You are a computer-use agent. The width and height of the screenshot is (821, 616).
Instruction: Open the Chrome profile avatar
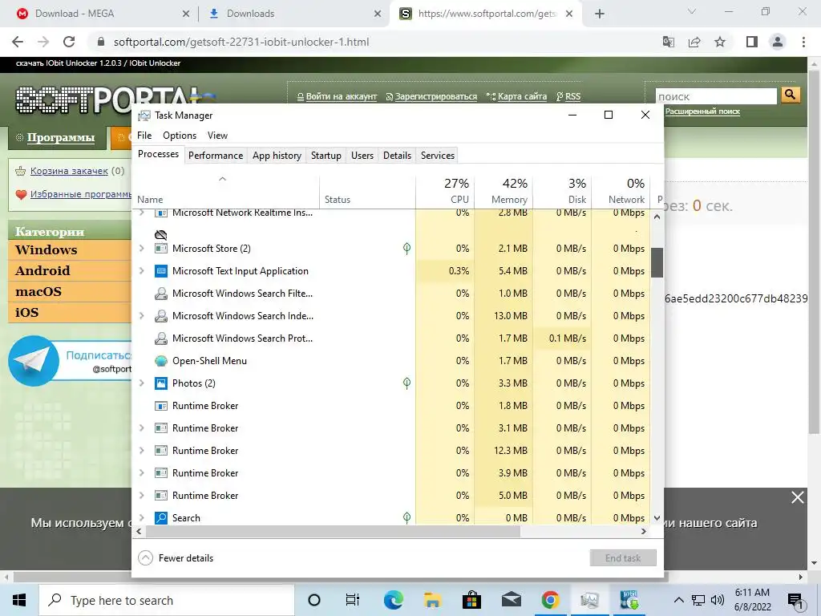coord(778,42)
